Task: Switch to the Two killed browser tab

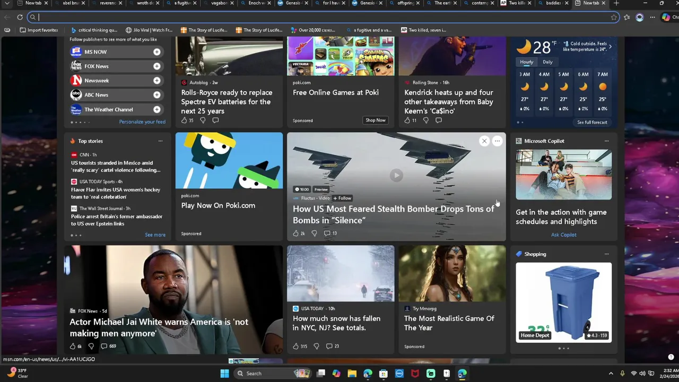Action: [x=516, y=3]
